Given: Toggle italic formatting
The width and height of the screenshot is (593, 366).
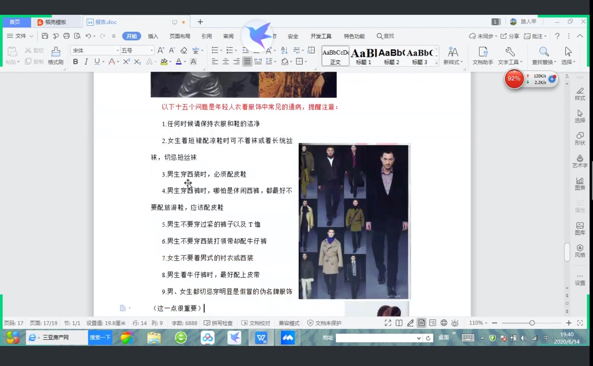Looking at the screenshot, I should pyautogui.click(x=86, y=62).
